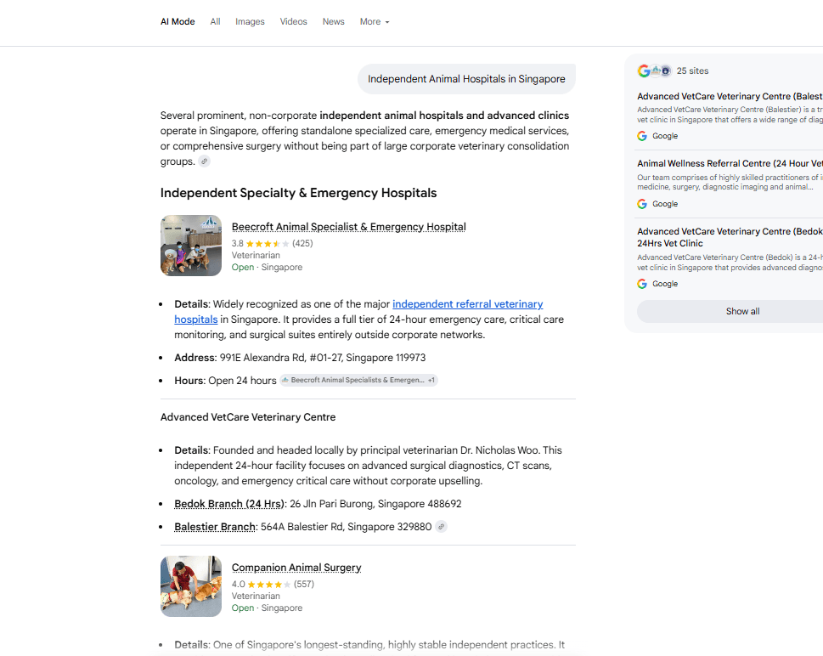Click the link icon after 'groups.'
This screenshot has width=823, height=656.
coord(205,161)
